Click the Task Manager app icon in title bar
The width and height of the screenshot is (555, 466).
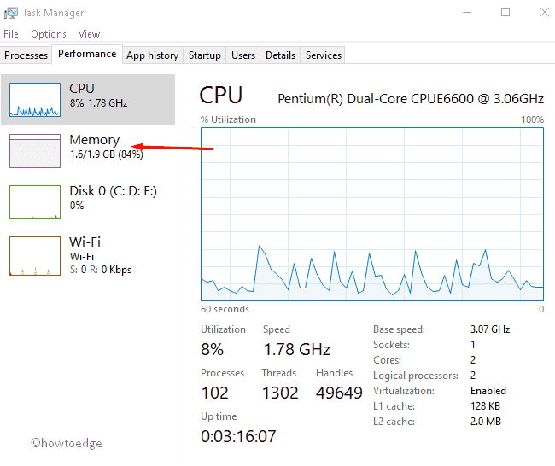click(x=10, y=13)
